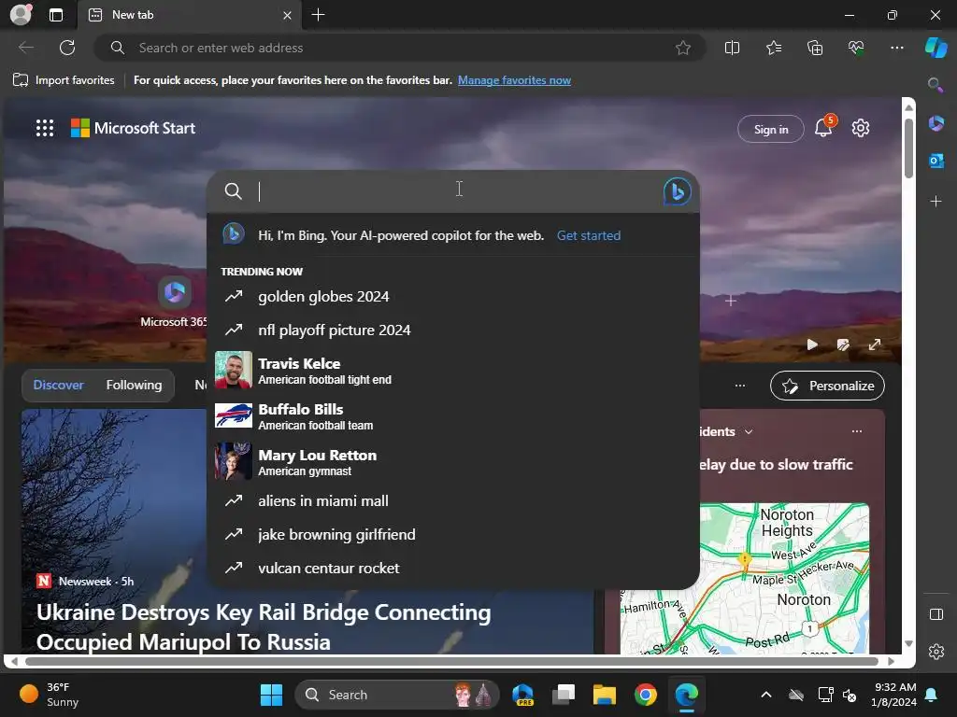Show hidden tray icons chevron
Image resolution: width=957 pixels, height=717 pixels.
click(766, 695)
